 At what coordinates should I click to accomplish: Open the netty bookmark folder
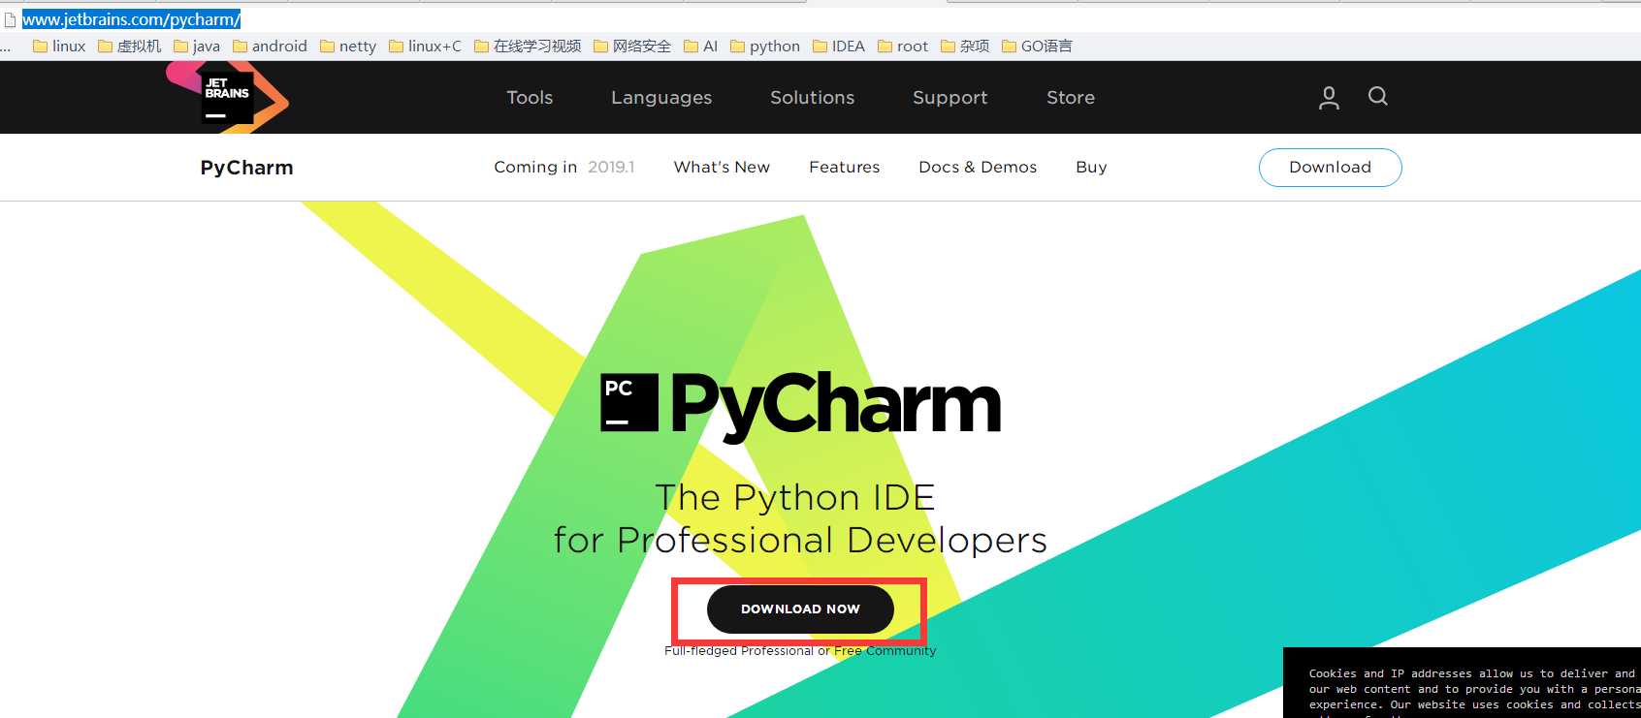point(347,46)
